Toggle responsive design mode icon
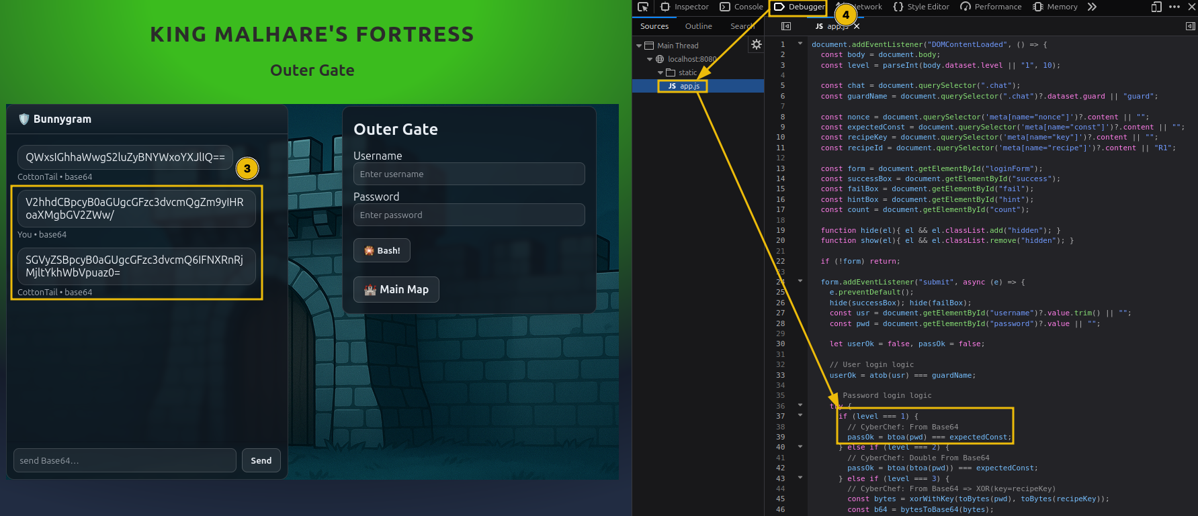1198x516 pixels. pyautogui.click(x=1156, y=7)
